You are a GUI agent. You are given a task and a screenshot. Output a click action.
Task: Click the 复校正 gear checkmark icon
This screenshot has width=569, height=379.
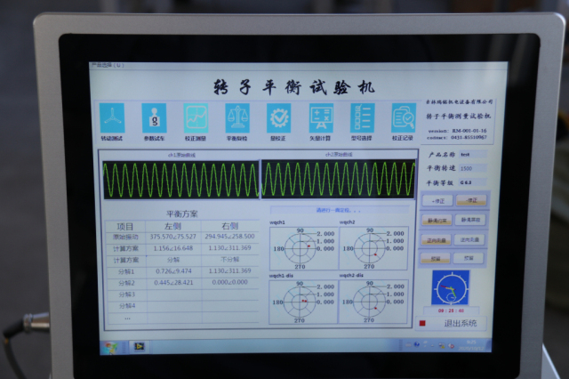279,118
